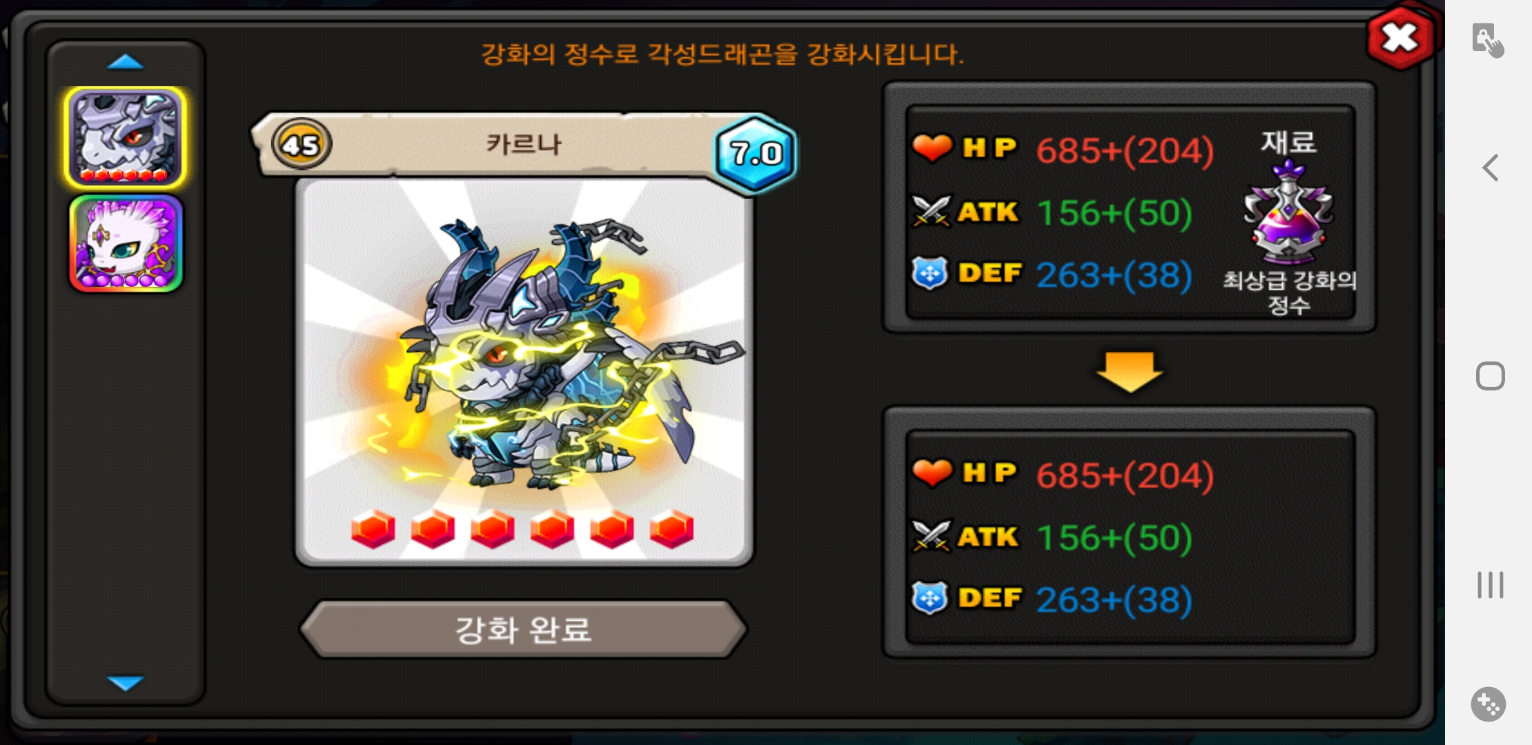Close the enhancement dialog with red X
The image size is (1532, 745).
(1400, 38)
